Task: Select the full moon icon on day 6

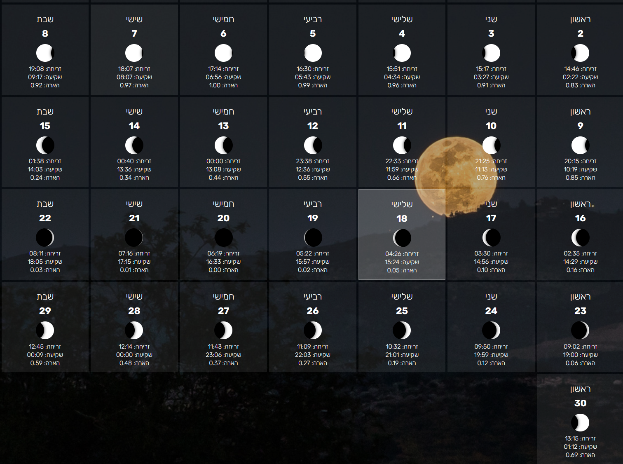Action: (x=223, y=53)
